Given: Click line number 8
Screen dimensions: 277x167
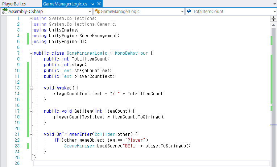Looking at the screenshot, I should (x=18, y=59).
